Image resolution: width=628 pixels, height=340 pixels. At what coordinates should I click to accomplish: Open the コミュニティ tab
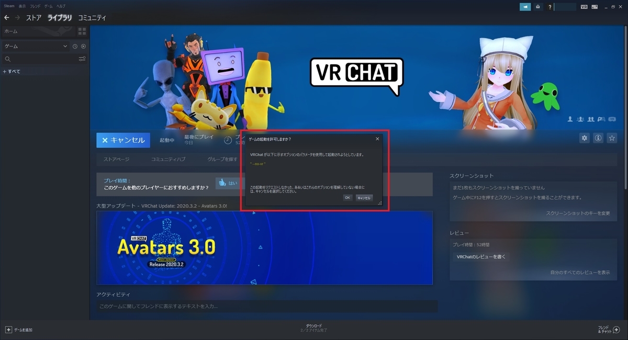92,17
